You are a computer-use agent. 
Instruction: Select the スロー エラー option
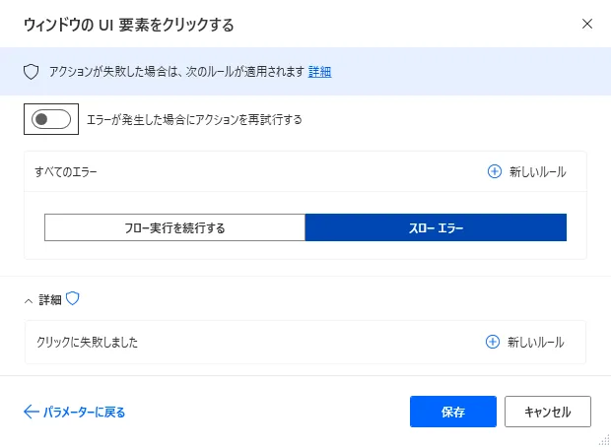tap(436, 227)
